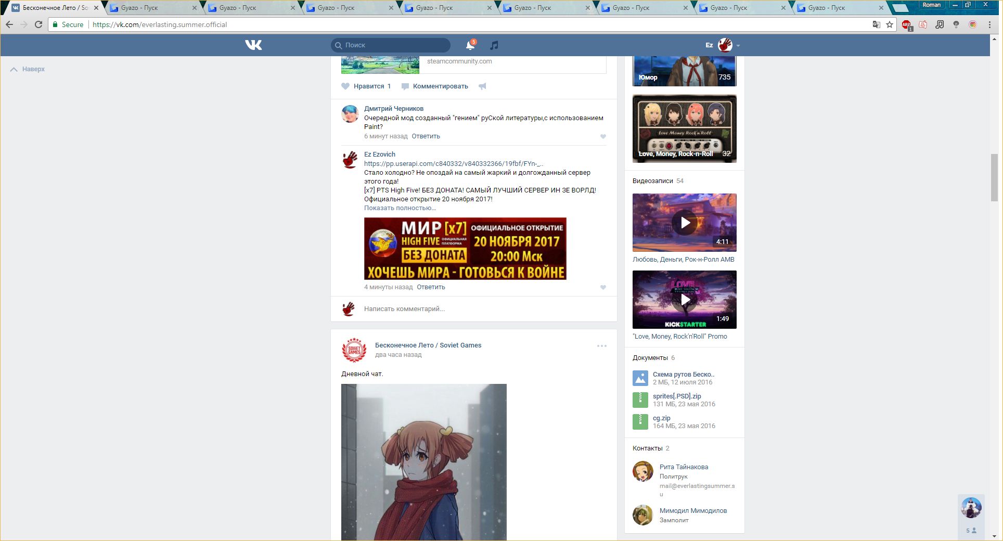Open the МИР x7 banner image
This screenshot has height=541, width=1003.
(x=465, y=249)
